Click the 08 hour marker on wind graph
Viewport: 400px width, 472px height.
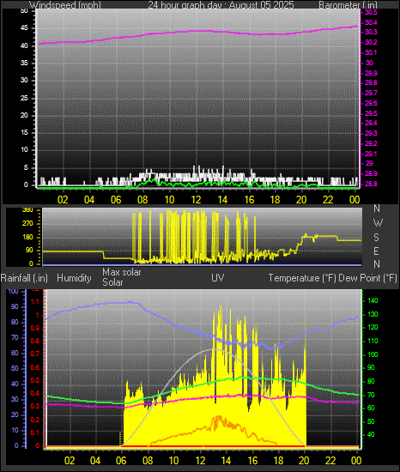(x=142, y=200)
